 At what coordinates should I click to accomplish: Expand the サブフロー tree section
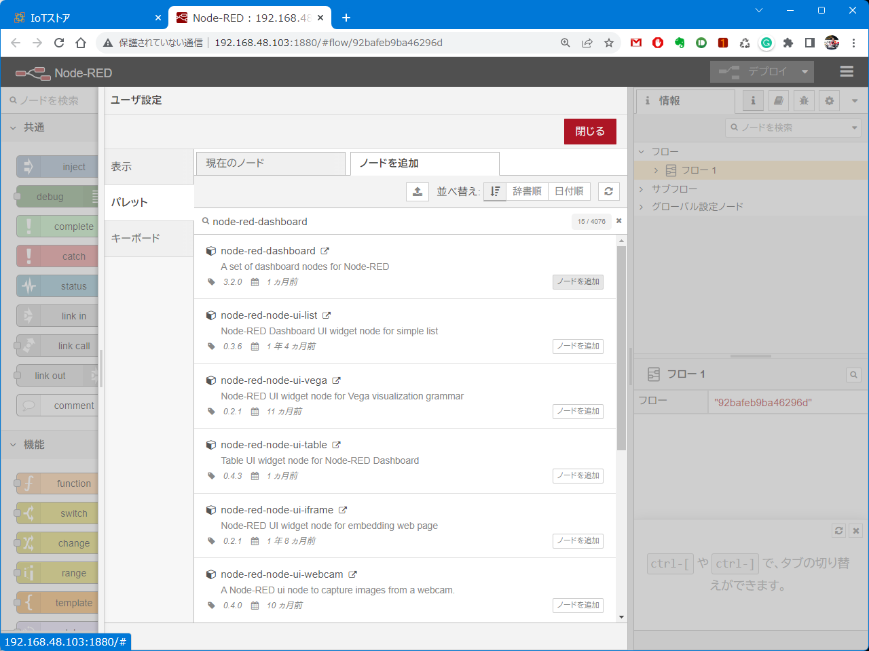[642, 189]
